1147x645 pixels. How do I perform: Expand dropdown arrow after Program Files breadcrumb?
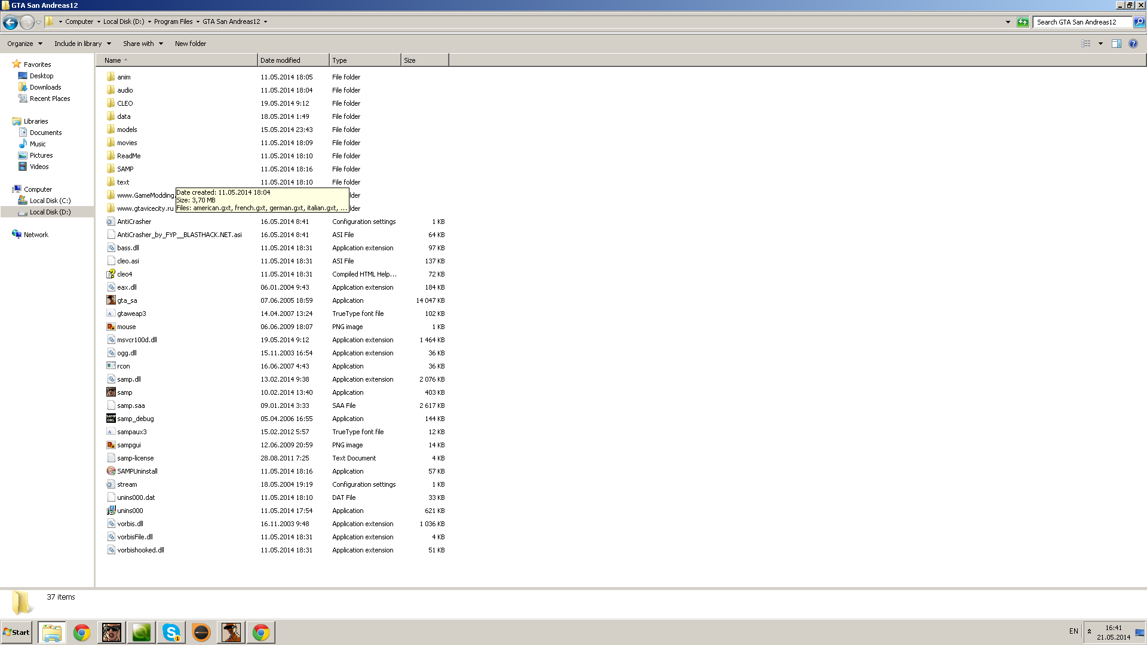pos(198,21)
